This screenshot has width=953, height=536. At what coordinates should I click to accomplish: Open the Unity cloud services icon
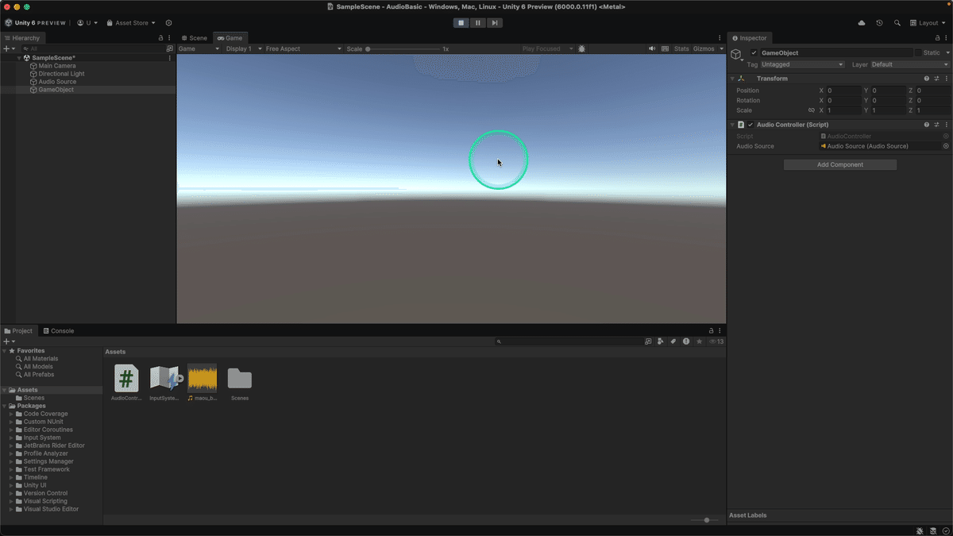[861, 22]
